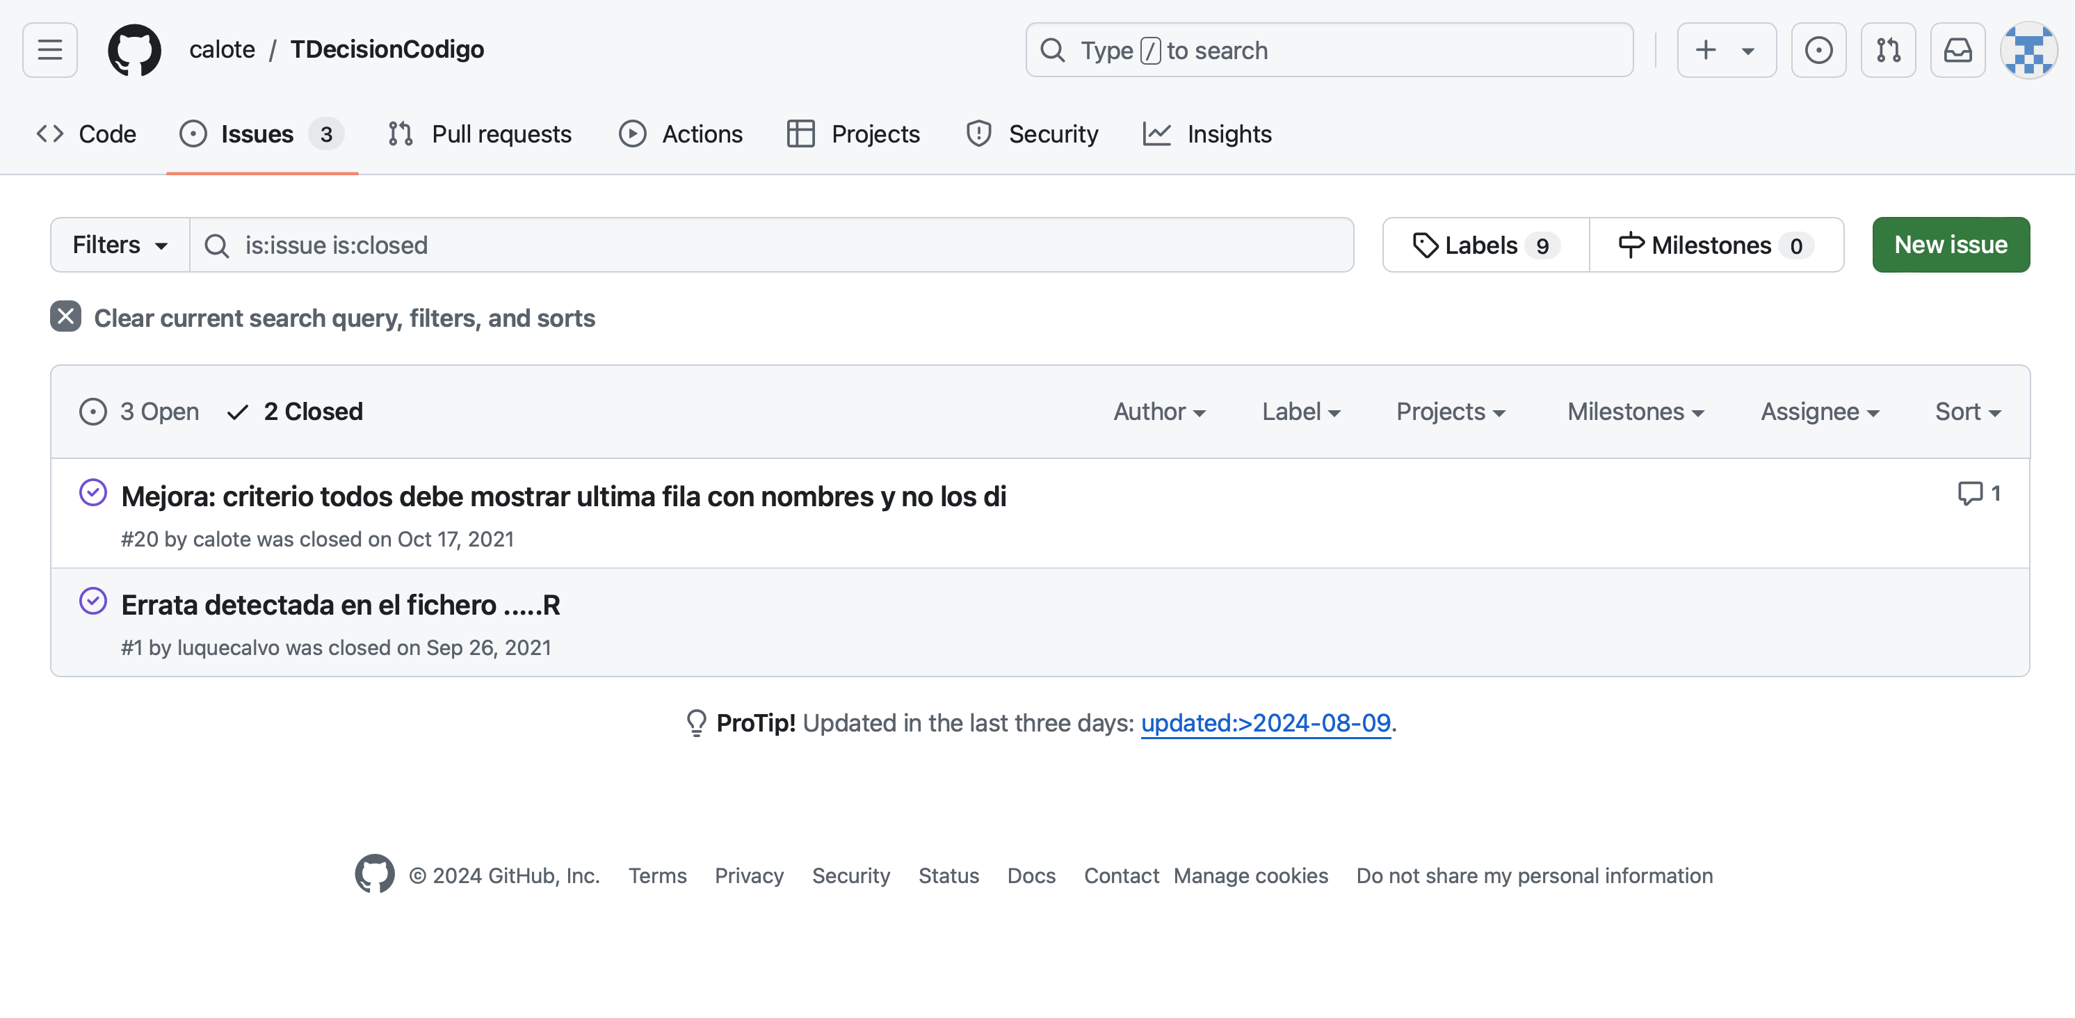Open the Terms footer link
2075x1018 pixels.
[x=657, y=875]
